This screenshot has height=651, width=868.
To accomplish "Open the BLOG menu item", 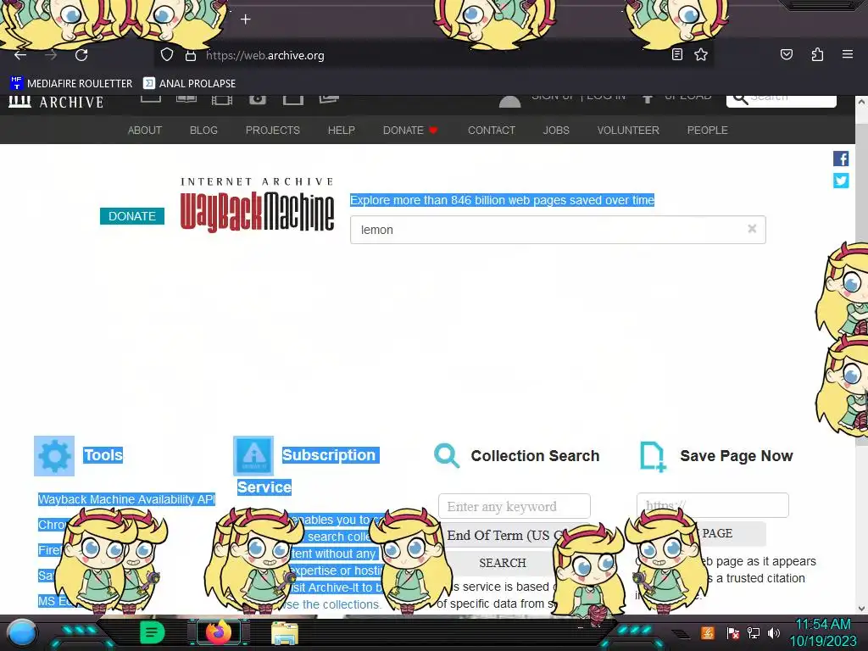I will pos(203,130).
